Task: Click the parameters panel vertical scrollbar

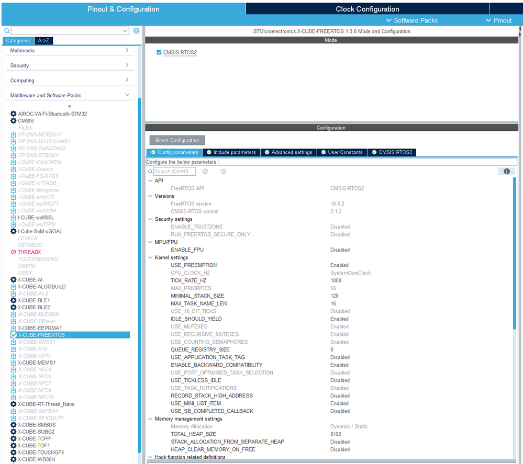Action: 514,253
